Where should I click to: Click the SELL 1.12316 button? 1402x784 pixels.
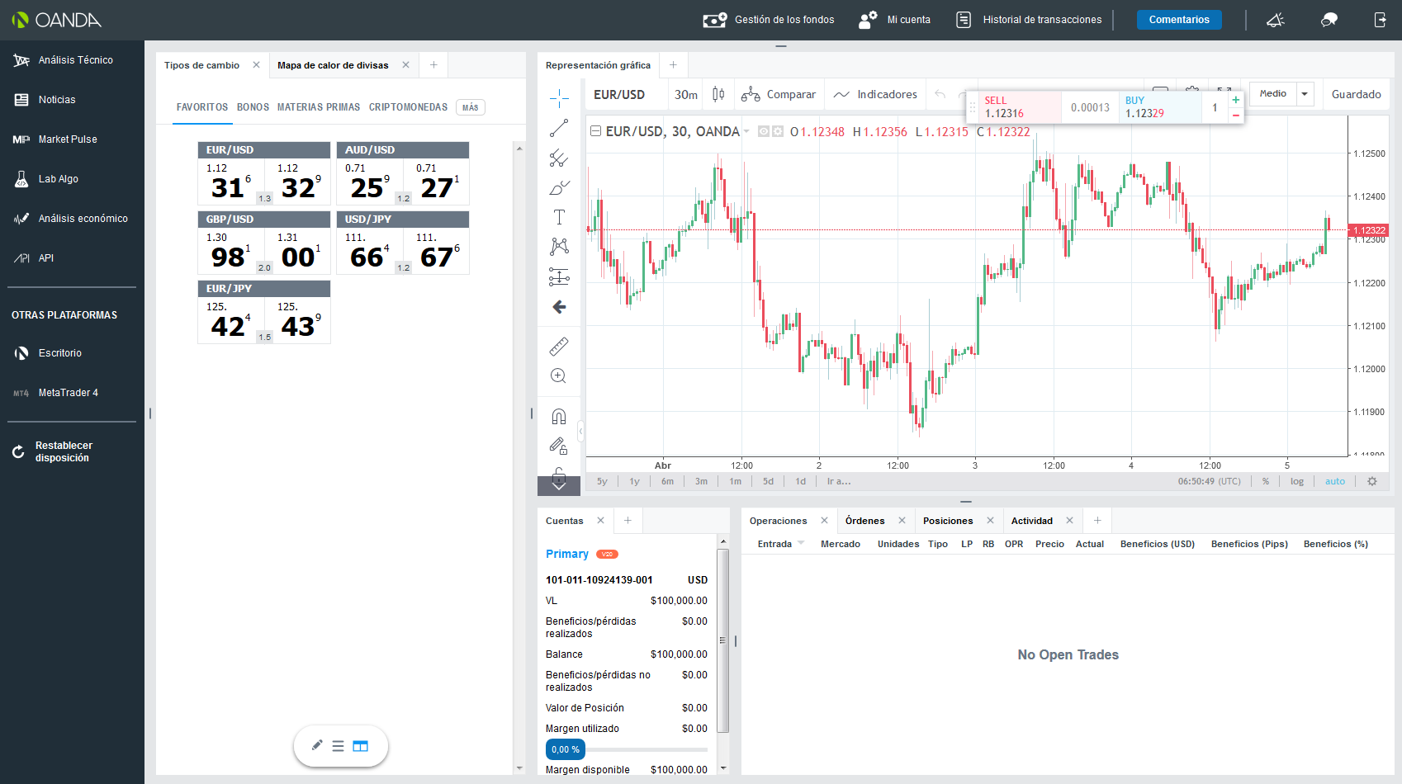[1018, 107]
